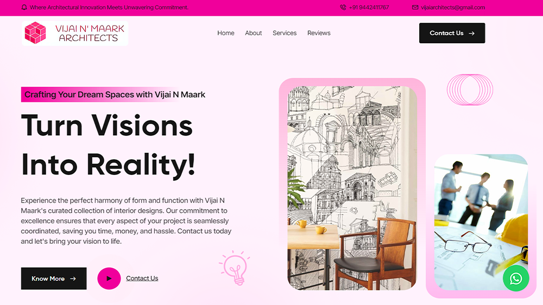Image resolution: width=543 pixels, height=305 pixels.
Task: Click the envelope email icon
Action: pyautogui.click(x=415, y=7)
